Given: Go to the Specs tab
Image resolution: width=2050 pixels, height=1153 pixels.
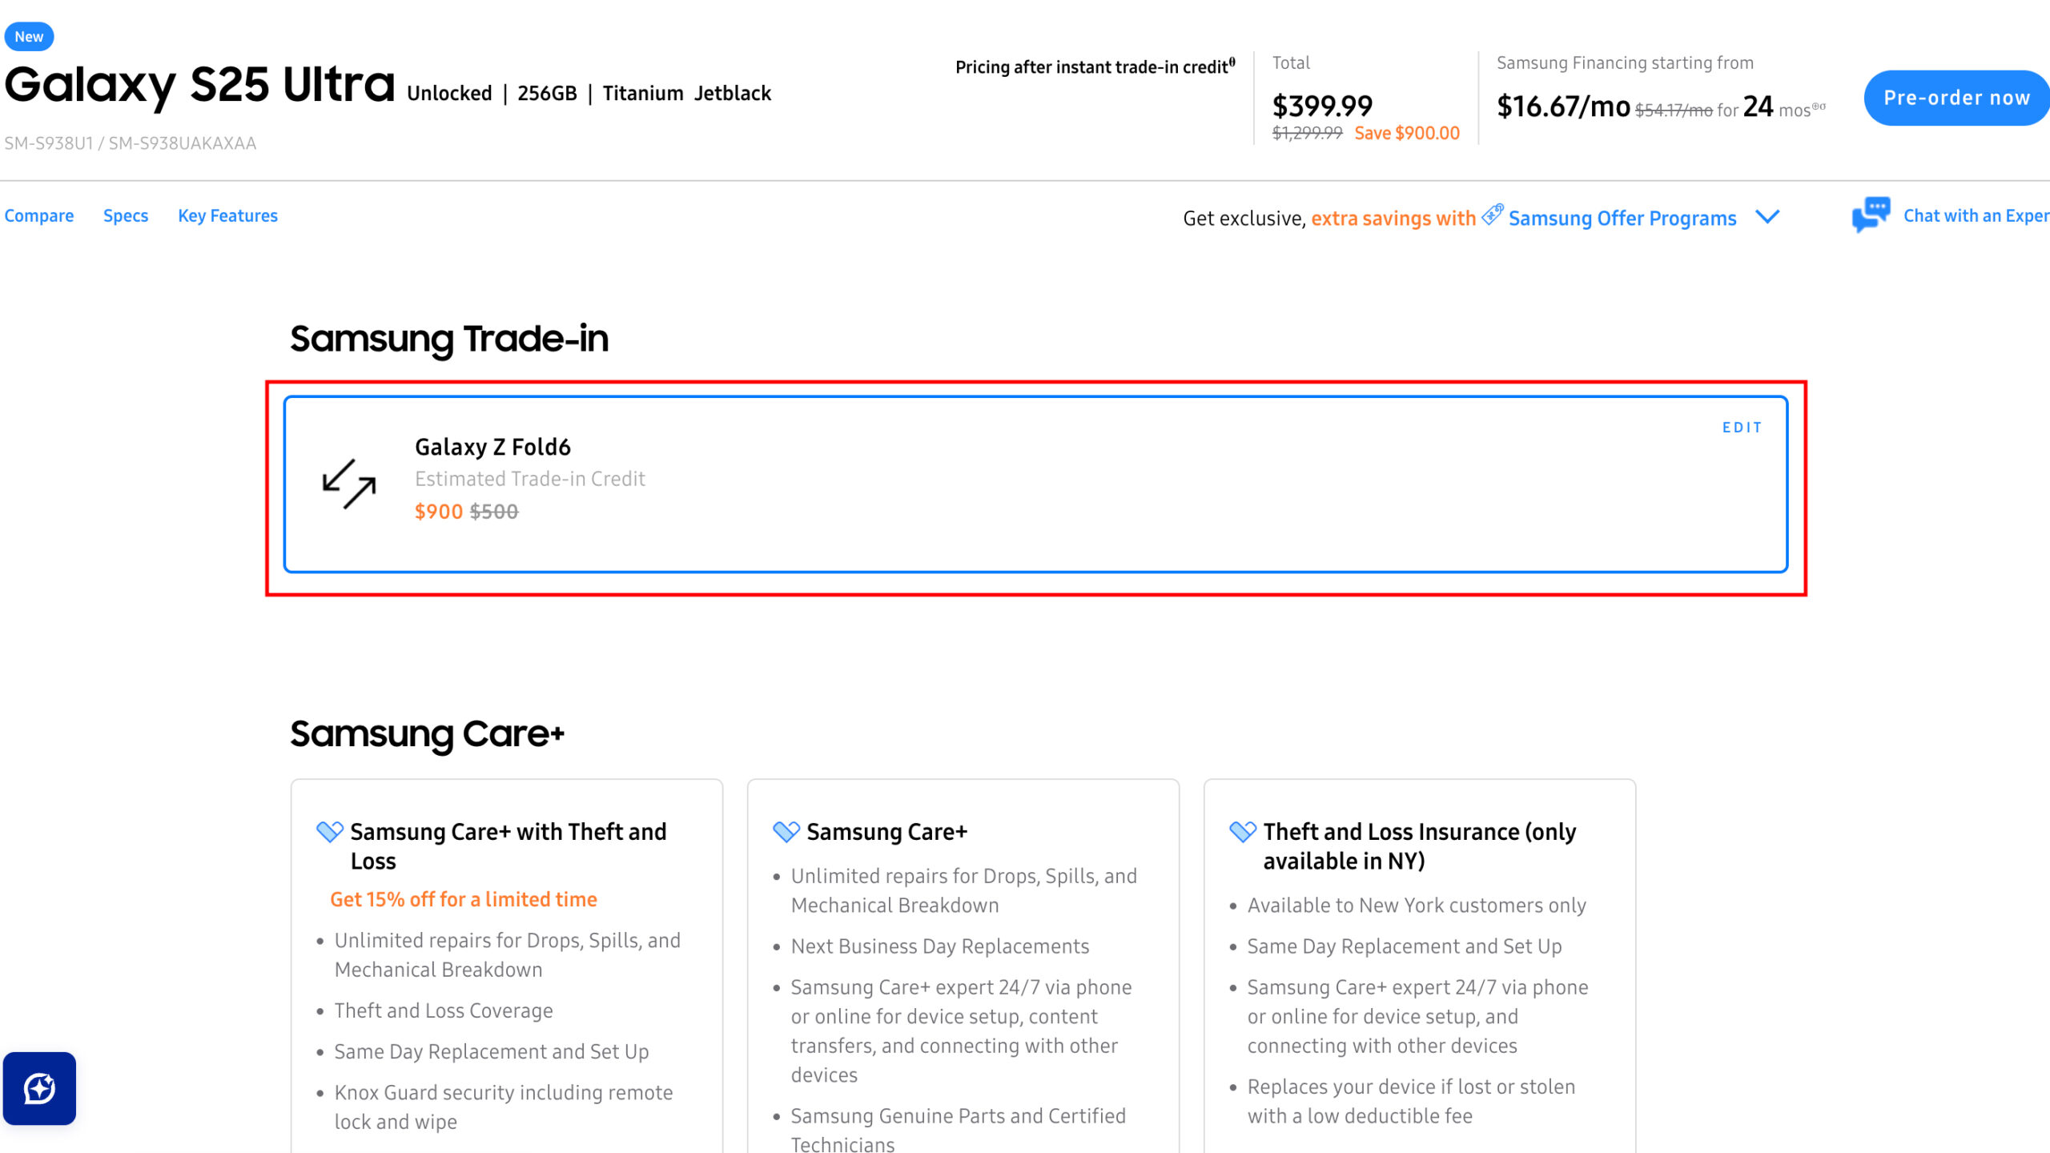Looking at the screenshot, I should [126, 216].
